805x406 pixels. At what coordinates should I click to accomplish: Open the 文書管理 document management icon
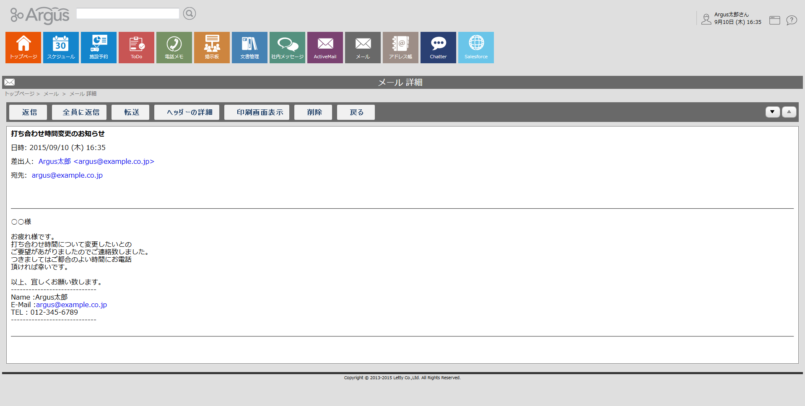[x=249, y=47]
